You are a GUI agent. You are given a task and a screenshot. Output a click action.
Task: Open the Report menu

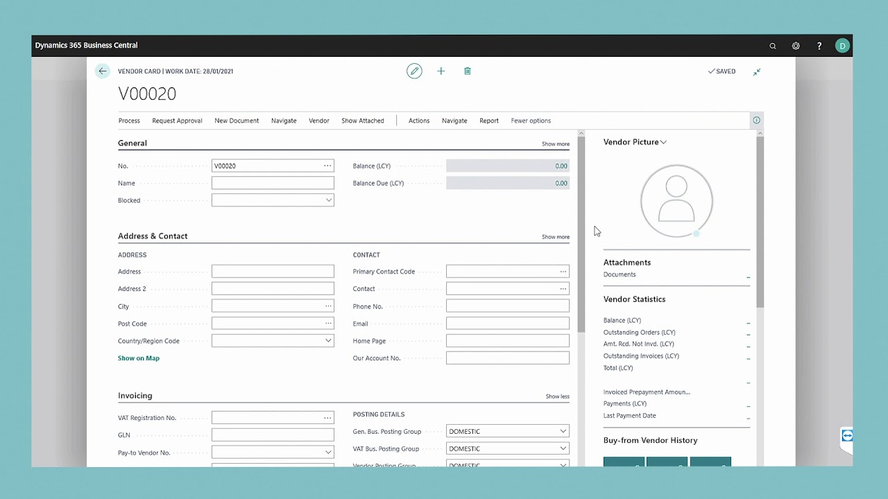489,121
